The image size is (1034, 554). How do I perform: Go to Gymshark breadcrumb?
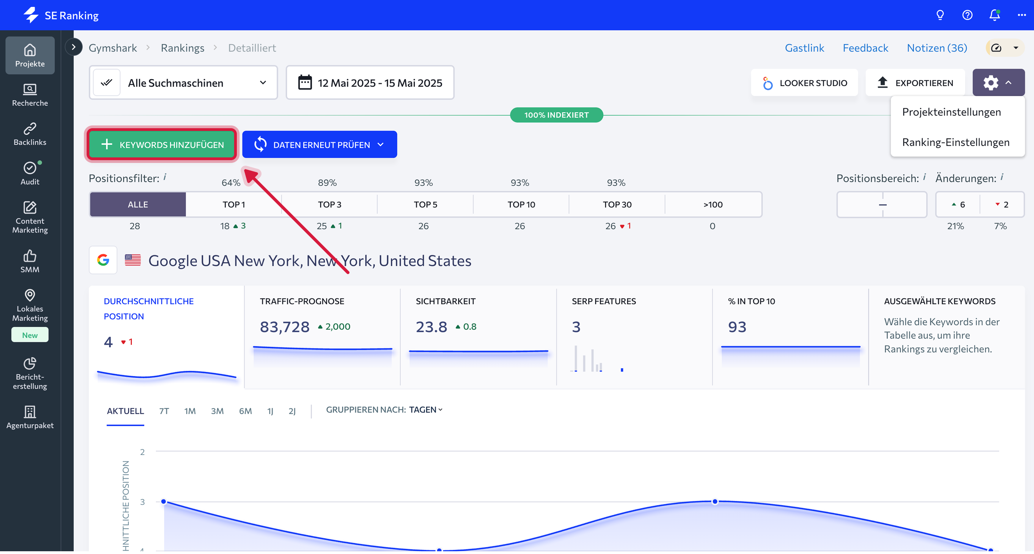(113, 48)
